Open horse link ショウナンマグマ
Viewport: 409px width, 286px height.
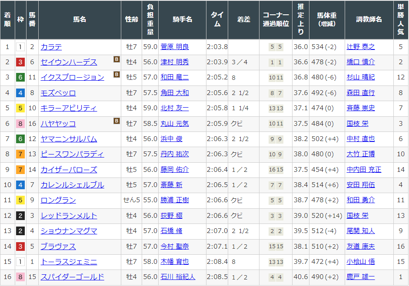point(69,231)
